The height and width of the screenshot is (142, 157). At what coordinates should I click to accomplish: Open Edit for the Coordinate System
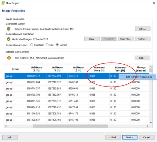[x=143, y=29]
